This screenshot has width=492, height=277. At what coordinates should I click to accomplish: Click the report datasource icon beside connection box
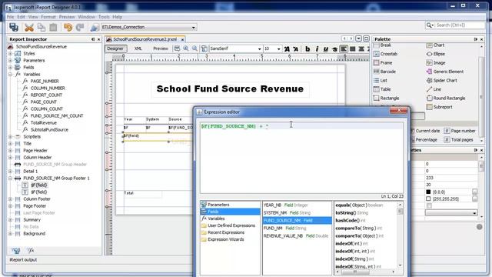click(94, 28)
